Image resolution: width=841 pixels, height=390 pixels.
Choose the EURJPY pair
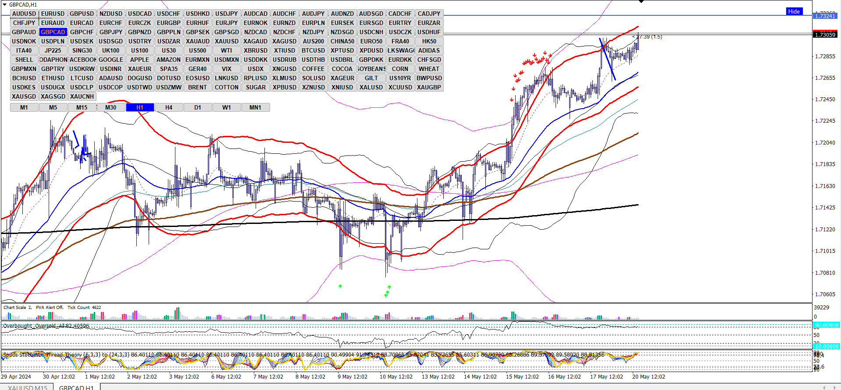coord(227,23)
